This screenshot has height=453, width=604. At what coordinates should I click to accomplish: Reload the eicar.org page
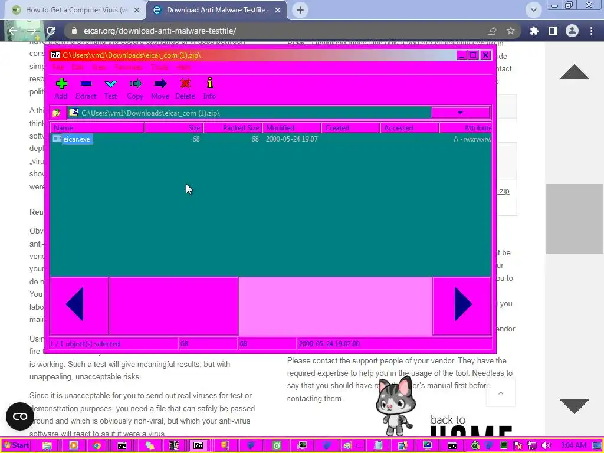tap(51, 31)
